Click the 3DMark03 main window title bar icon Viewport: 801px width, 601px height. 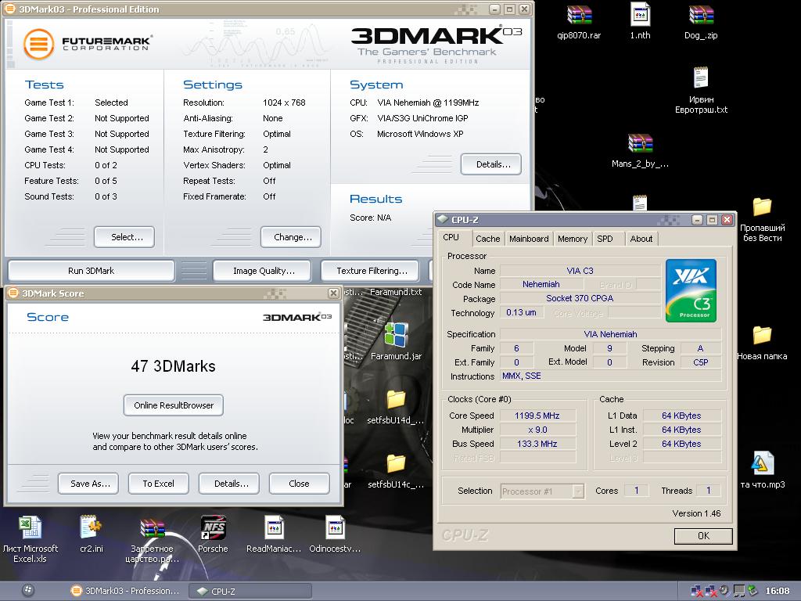point(9,9)
